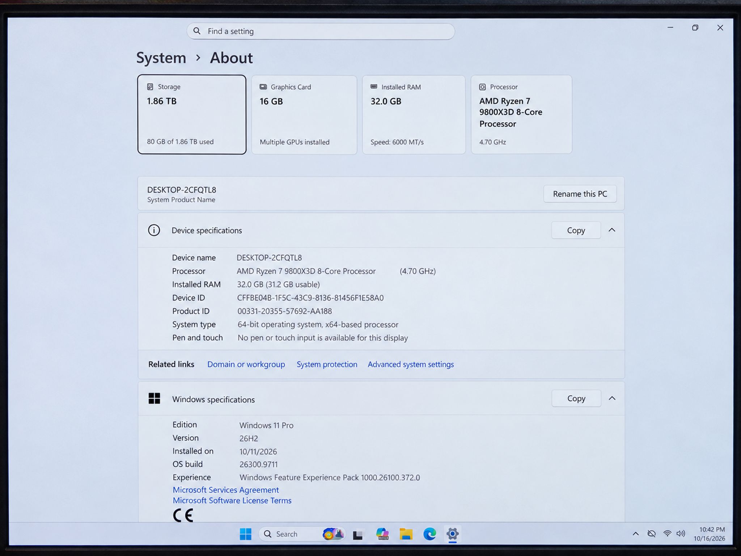Image resolution: width=741 pixels, height=556 pixels.
Task: Click the Find a setting search field
Action: [x=321, y=31]
